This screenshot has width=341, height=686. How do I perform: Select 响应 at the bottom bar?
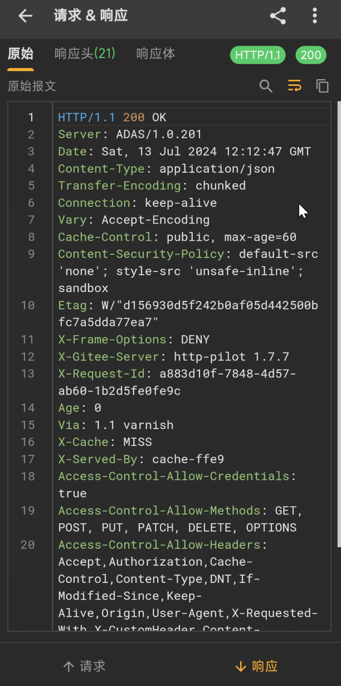pos(256,666)
